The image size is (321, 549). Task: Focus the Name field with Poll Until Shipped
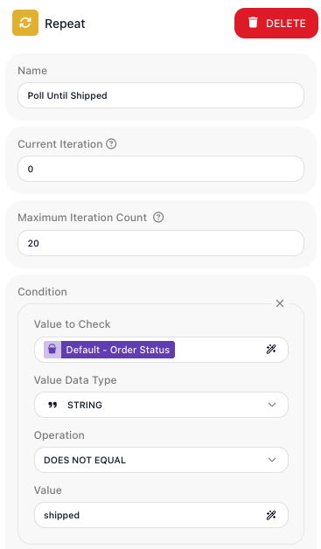161,95
